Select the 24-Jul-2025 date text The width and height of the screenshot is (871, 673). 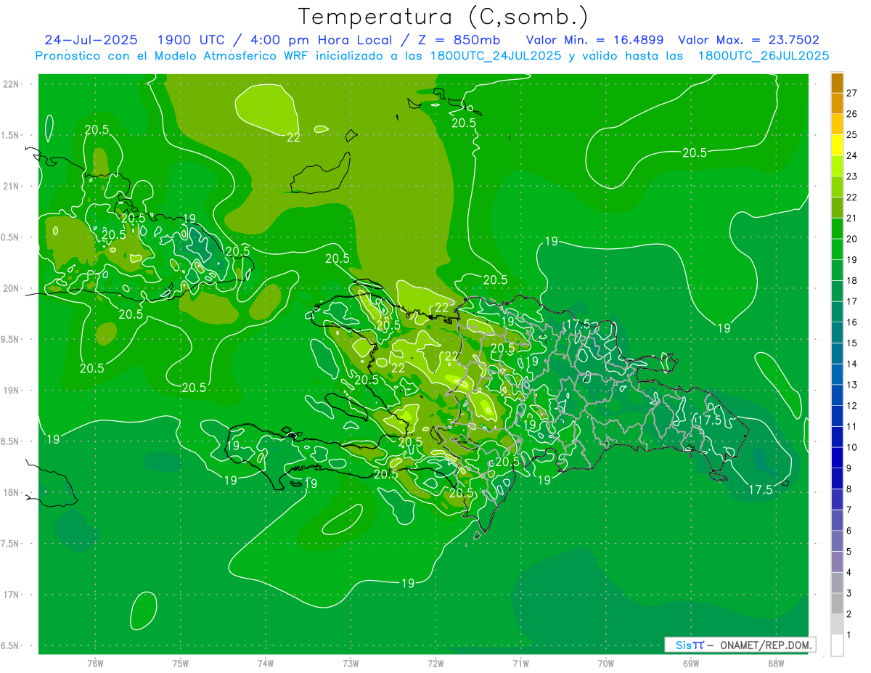coord(90,40)
